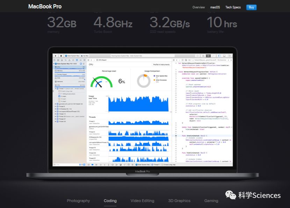Click the Buy button in page header
This screenshot has height=208, width=290.
(x=251, y=7)
